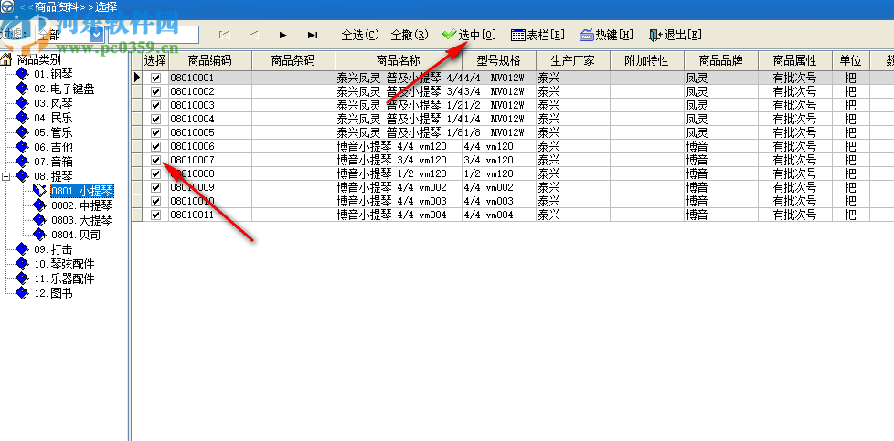The width and height of the screenshot is (894, 441).
Task: Select 02.电子键盘 category
Action: tap(64, 89)
